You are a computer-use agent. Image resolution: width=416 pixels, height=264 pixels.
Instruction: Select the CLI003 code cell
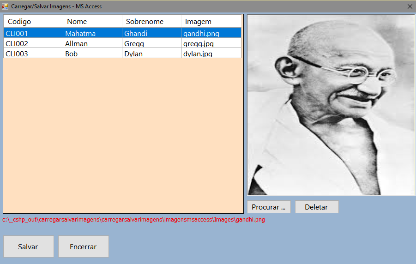click(x=33, y=53)
